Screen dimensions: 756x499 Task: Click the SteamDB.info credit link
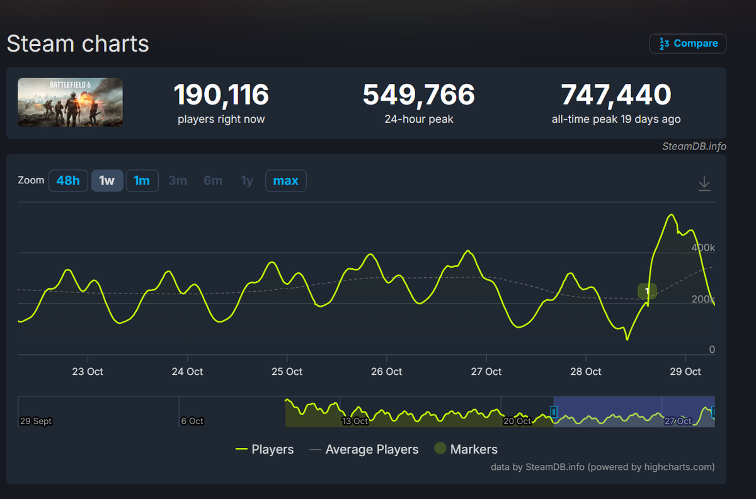click(x=694, y=146)
